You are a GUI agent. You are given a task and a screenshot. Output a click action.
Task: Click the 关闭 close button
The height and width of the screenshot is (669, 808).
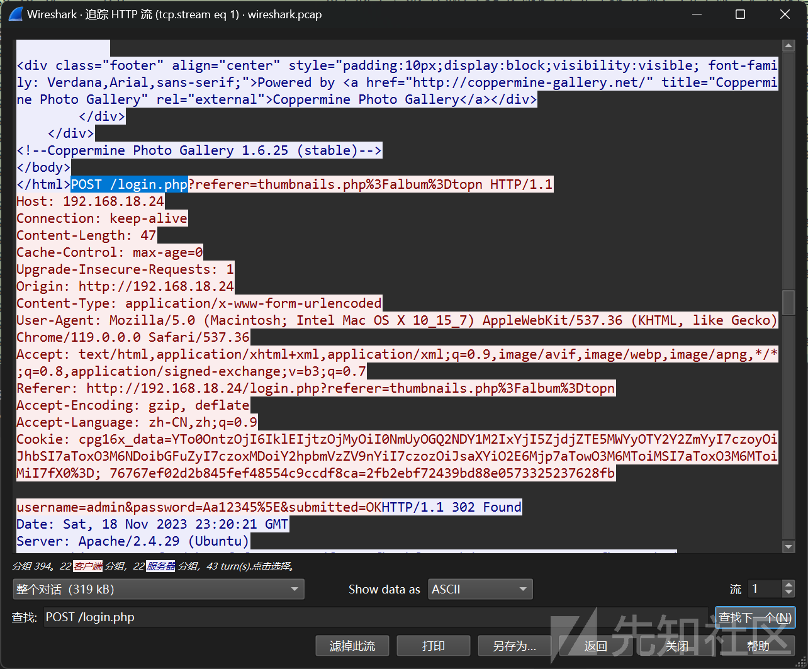click(x=677, y=646)
